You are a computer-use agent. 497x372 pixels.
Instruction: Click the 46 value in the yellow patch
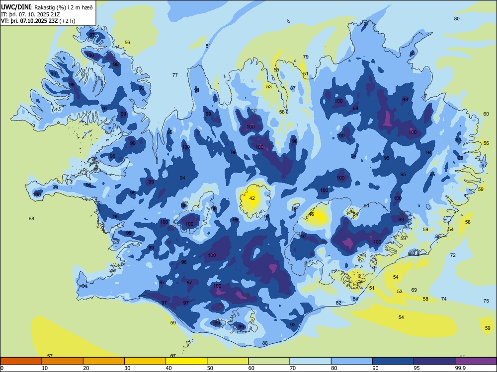[x=311, y=214]
